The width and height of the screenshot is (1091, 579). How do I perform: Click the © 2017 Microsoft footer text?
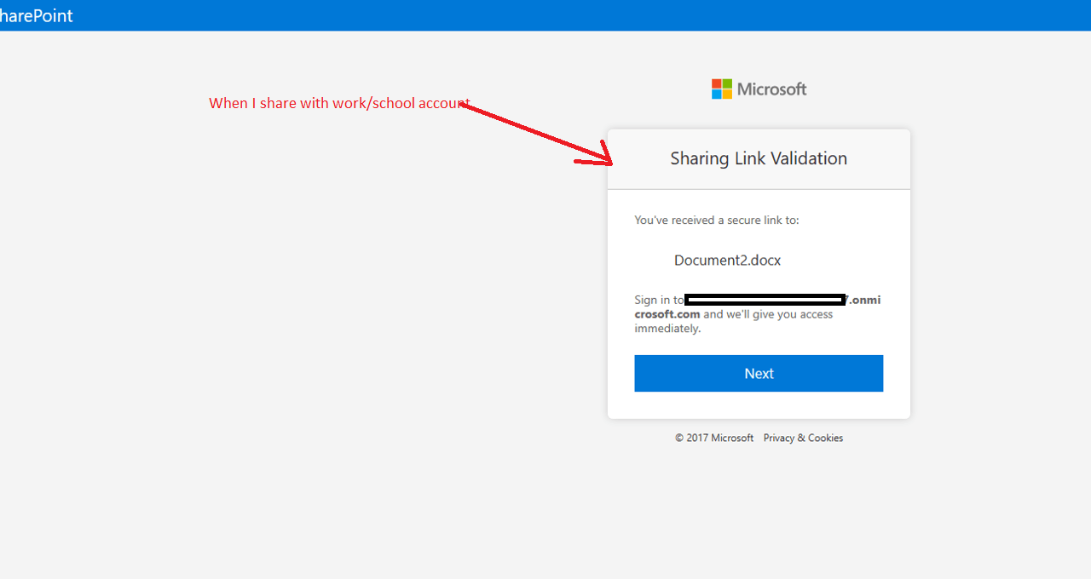[714, 438]
